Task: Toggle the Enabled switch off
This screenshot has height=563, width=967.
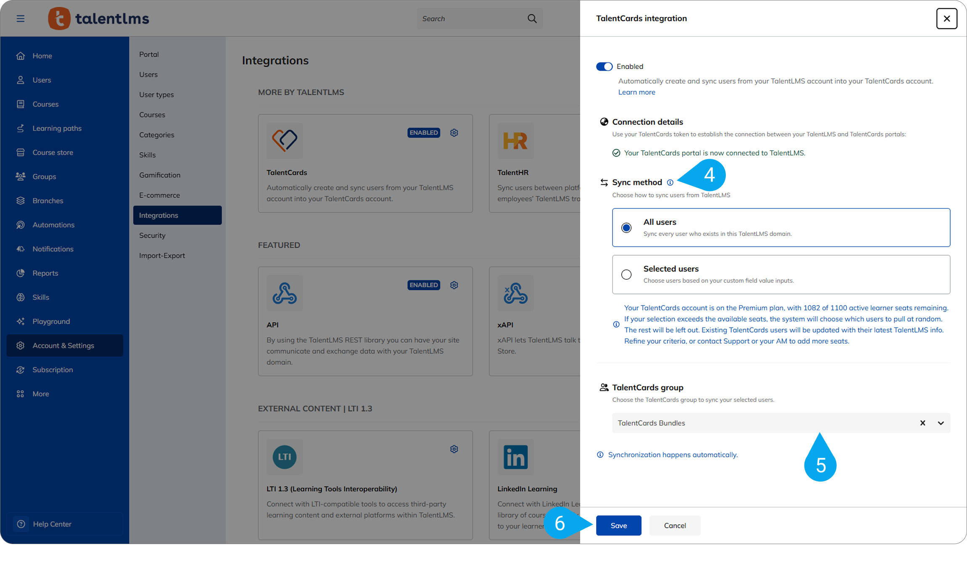Action: click(x=604, y=66)
